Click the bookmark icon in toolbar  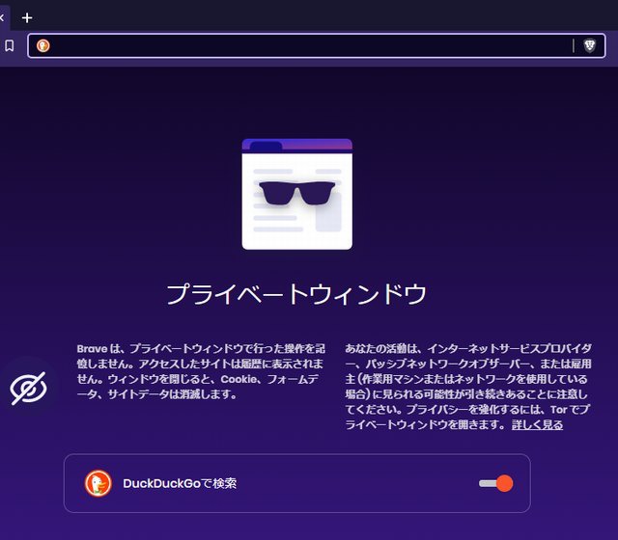click(x=9, y=45)
